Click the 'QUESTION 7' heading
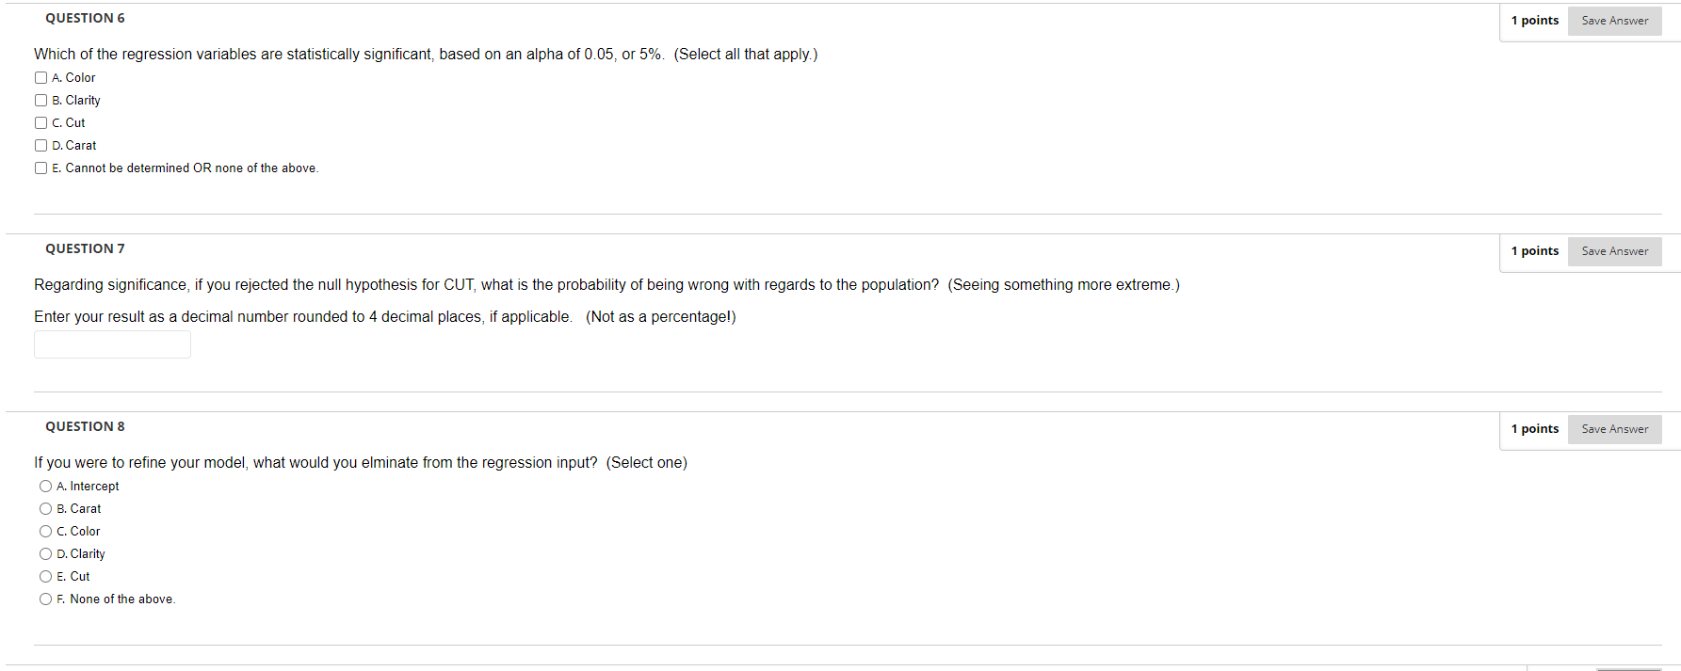This screenshot has width=1681, height=671. pos(85,248)
